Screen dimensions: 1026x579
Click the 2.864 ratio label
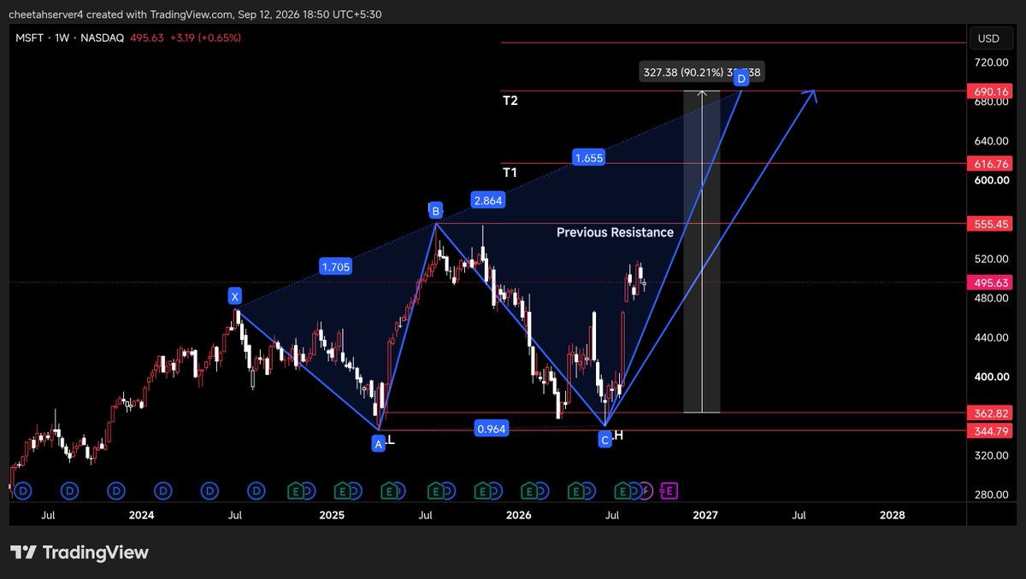[x=486, y=201]
